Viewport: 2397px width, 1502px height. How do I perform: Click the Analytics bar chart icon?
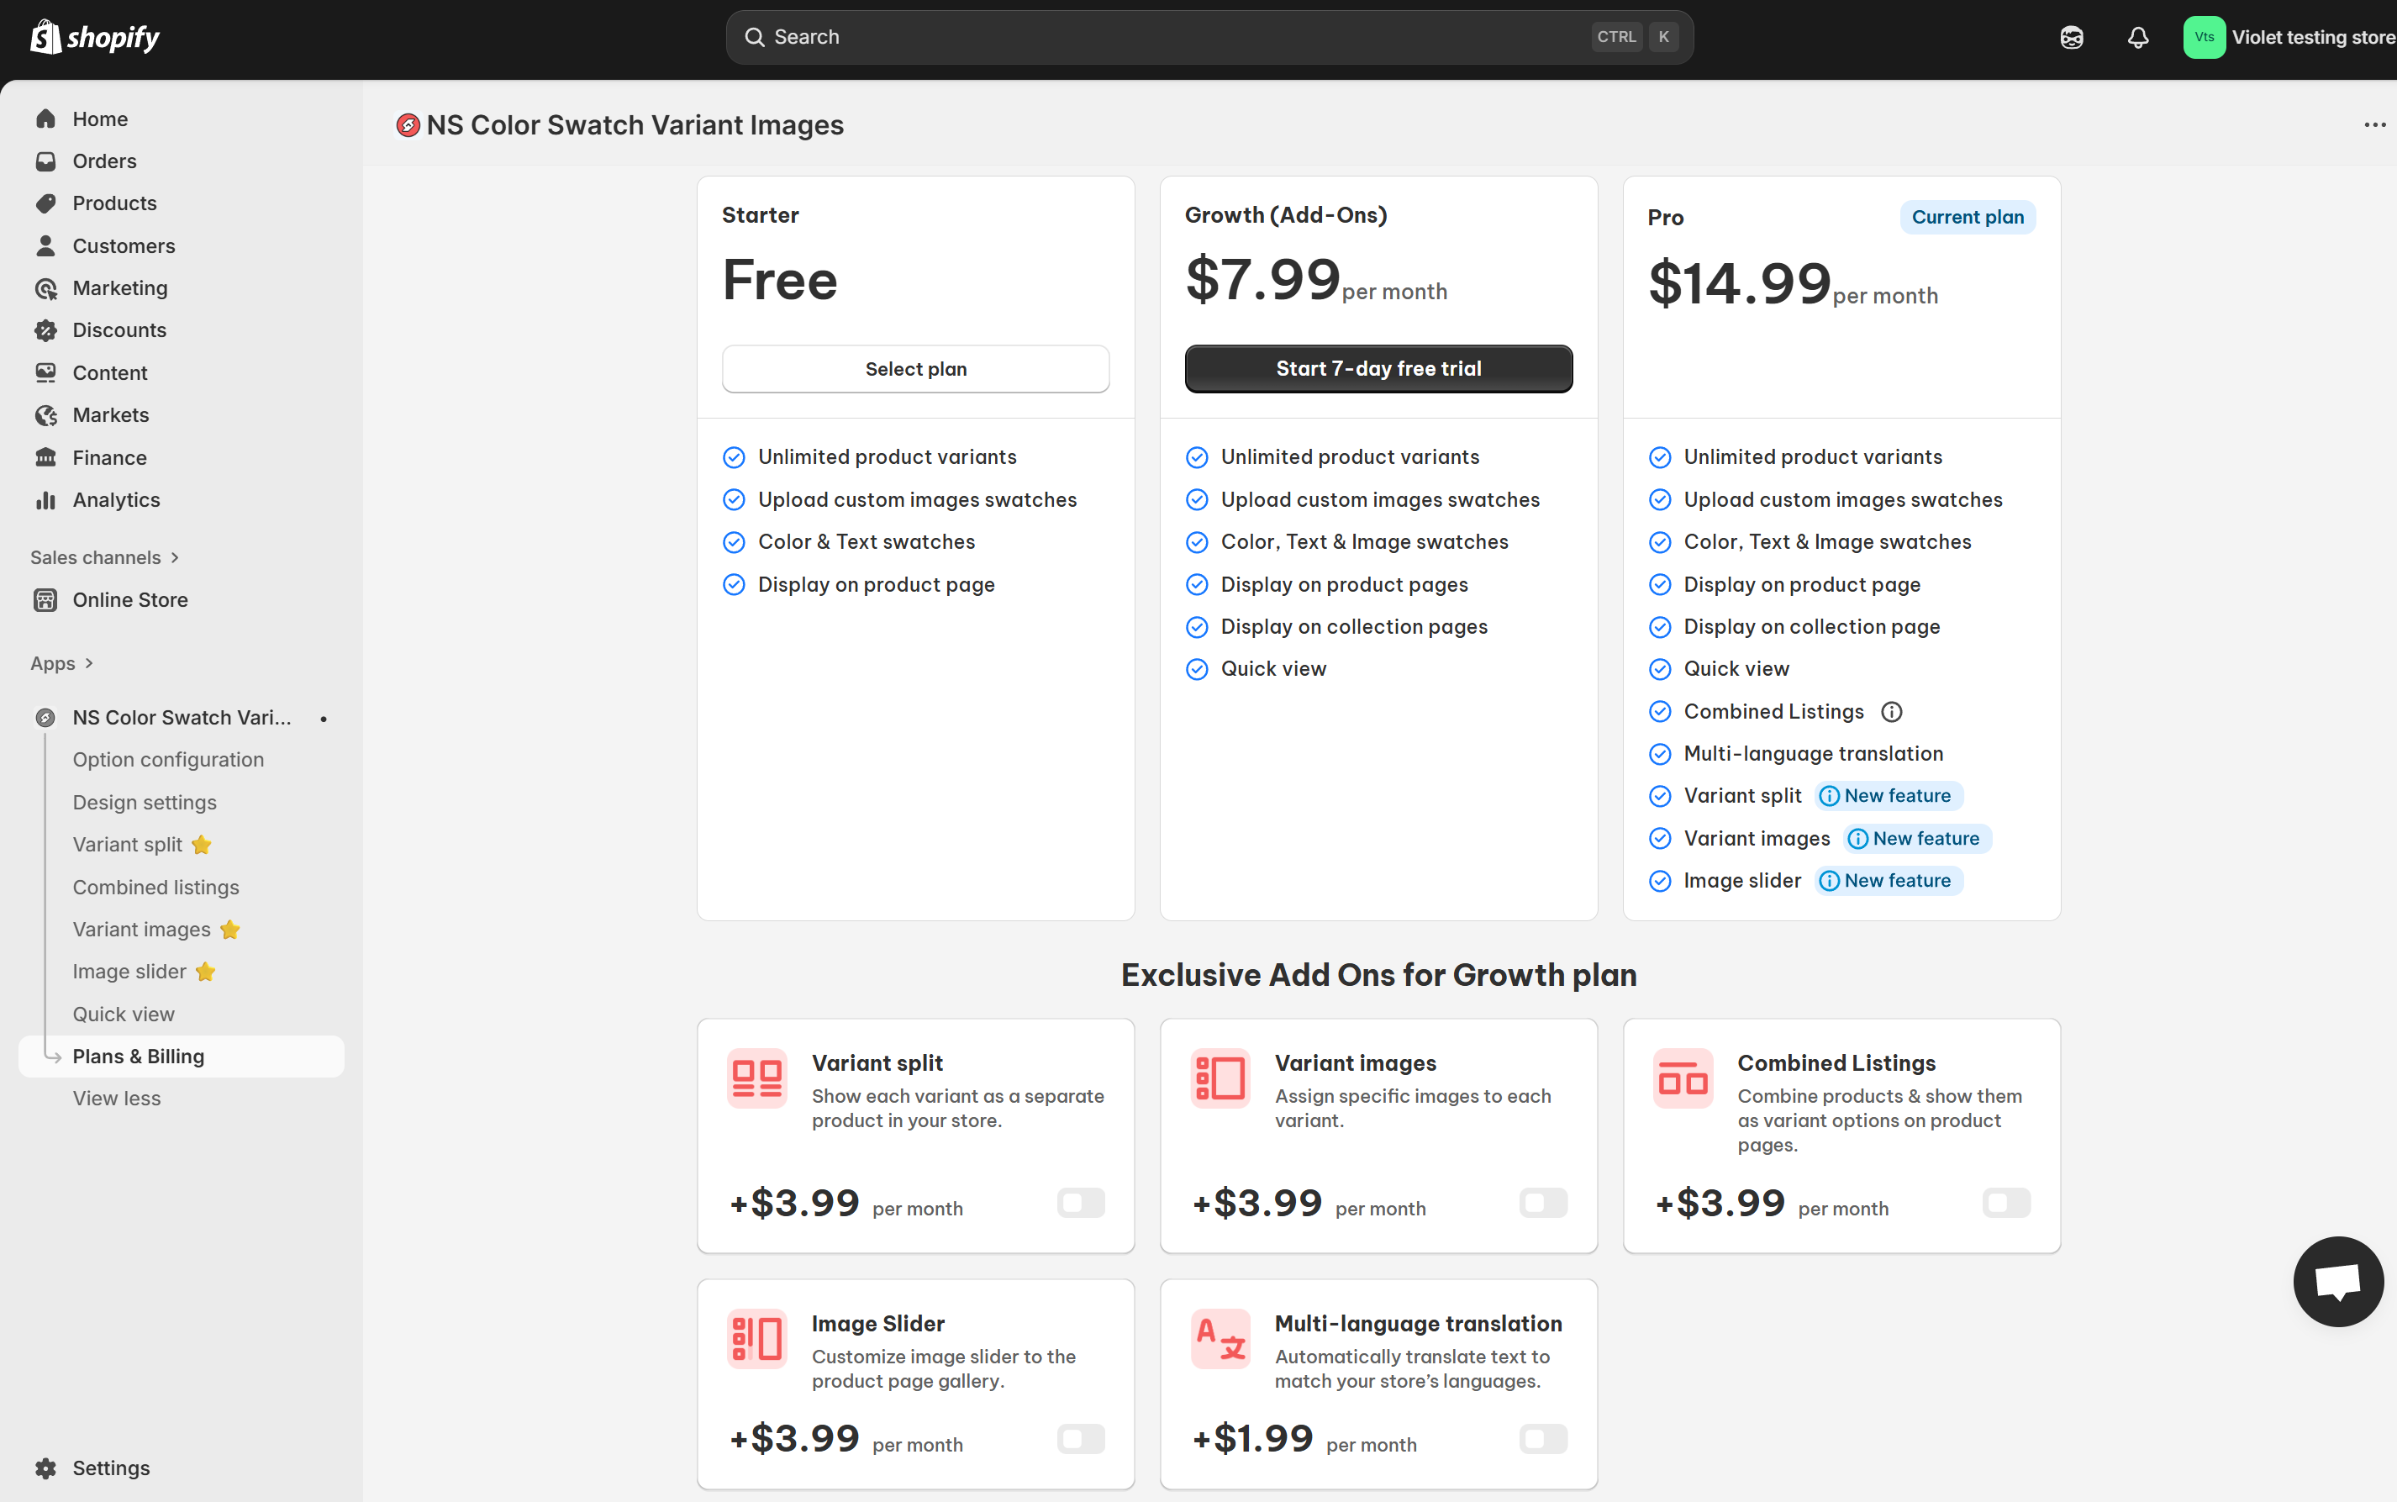click(x=45, y=499)
